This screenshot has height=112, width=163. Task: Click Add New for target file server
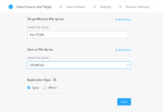(x=123, y=20)
